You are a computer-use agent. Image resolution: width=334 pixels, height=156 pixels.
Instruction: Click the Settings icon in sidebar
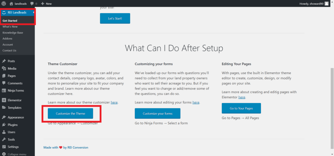pos(4,147)
